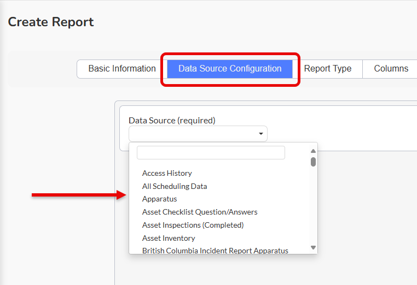Choose Asset Inspections (Completed) option
This screenshot has width=417, height=285.
click(193, 225)
